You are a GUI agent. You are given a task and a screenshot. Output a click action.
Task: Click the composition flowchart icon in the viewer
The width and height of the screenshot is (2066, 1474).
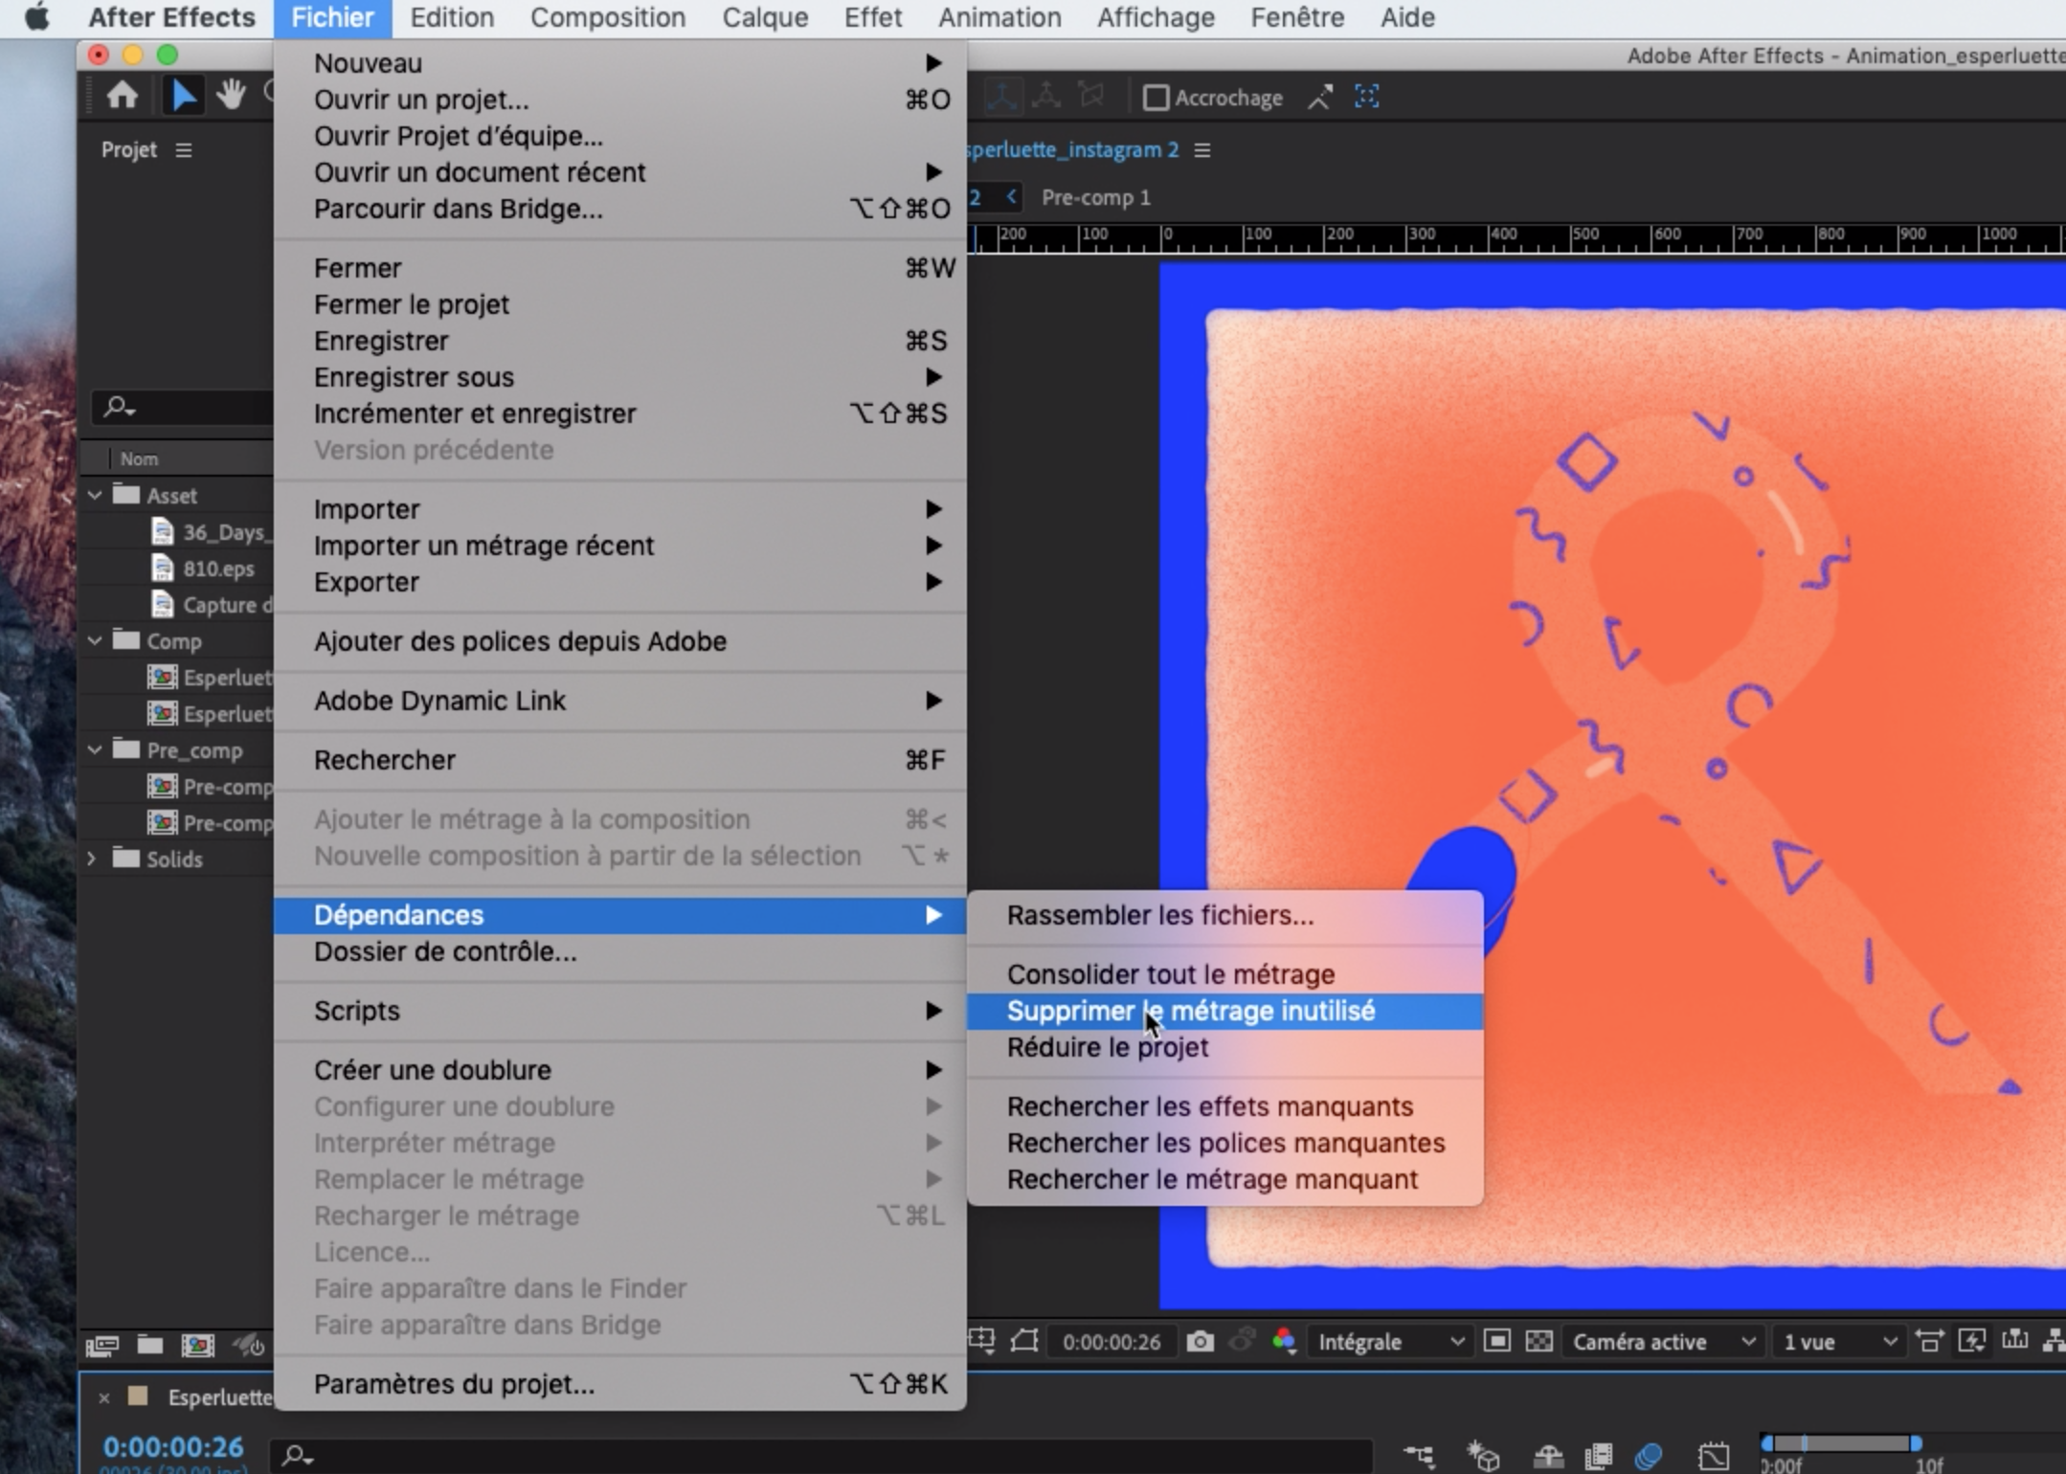pyautogui.click(x=2055, y=1341)
